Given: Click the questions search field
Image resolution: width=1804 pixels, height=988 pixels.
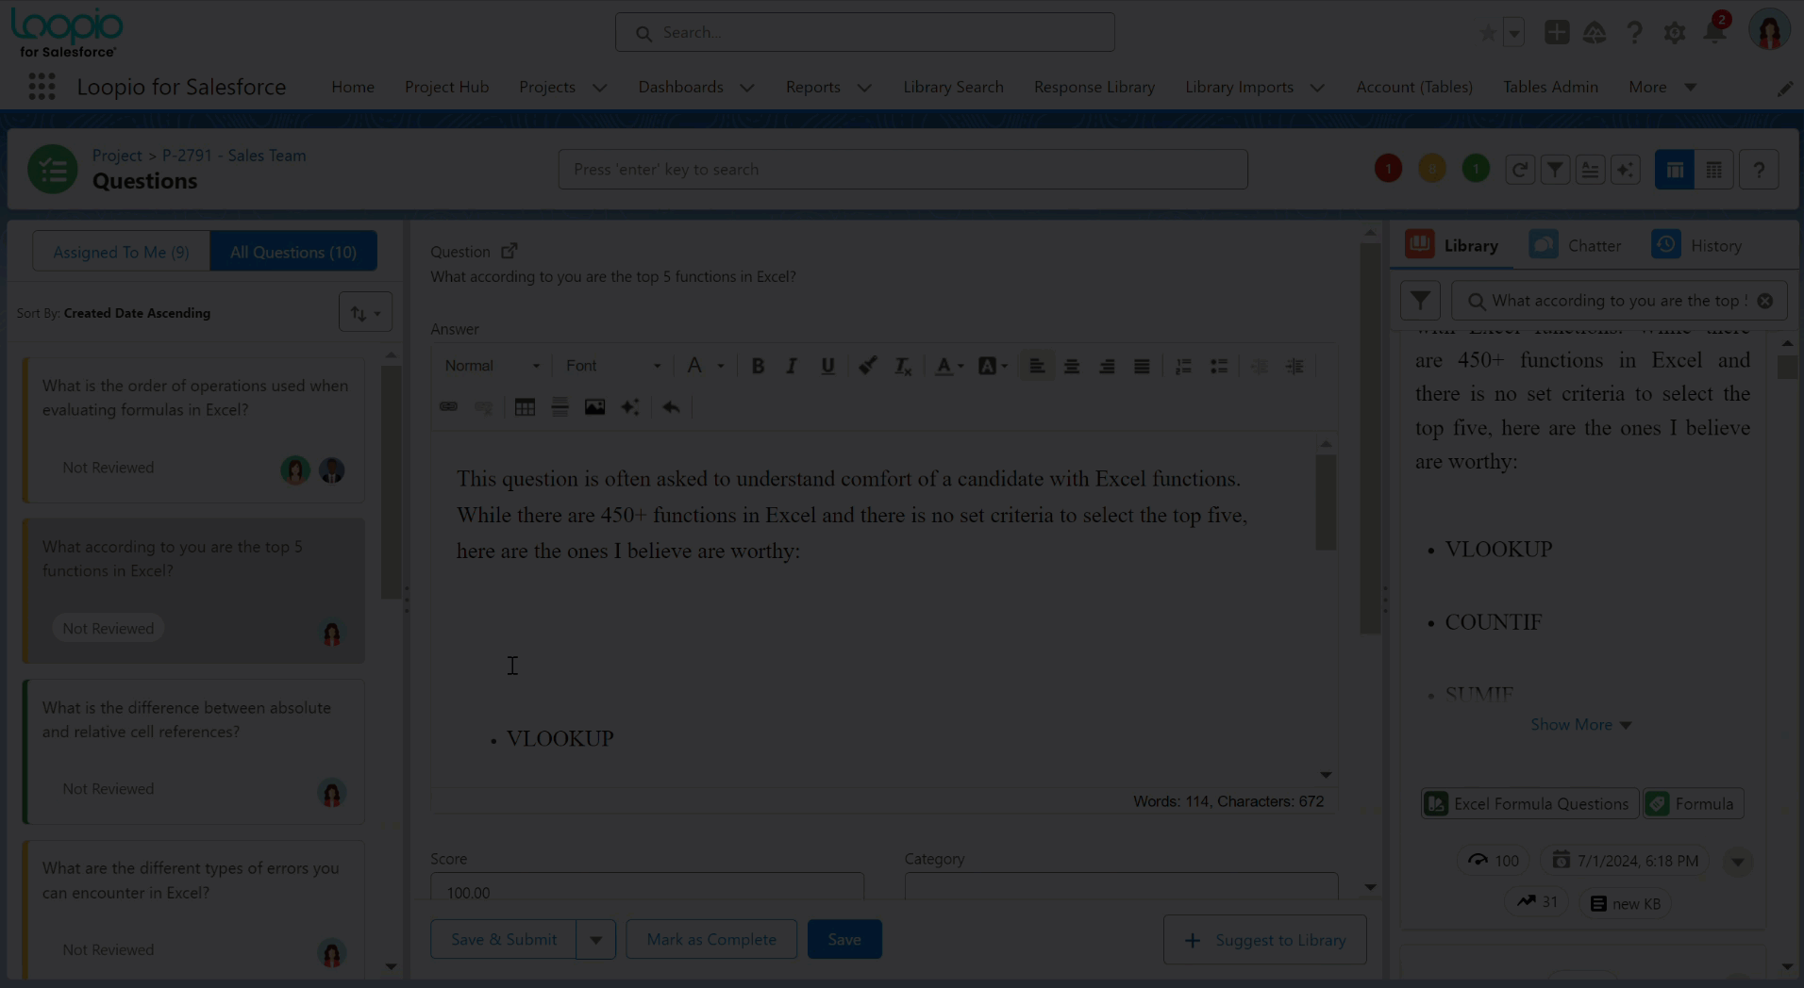Looking at the screenshot, I should 903,170.
